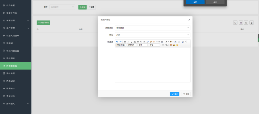Apply font color with the A icon
Screen dimensions: 261x114
point(166,42)
